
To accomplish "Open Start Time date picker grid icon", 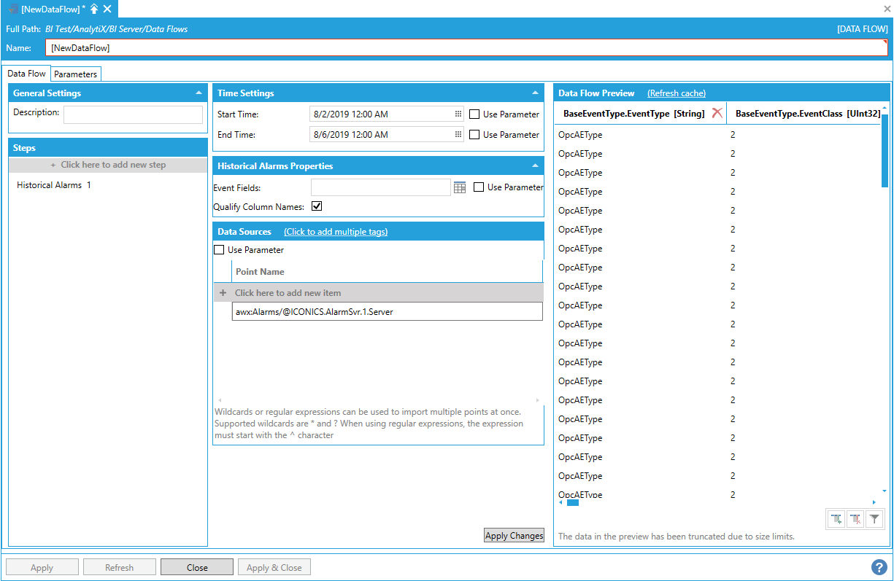I will (458, 114).
